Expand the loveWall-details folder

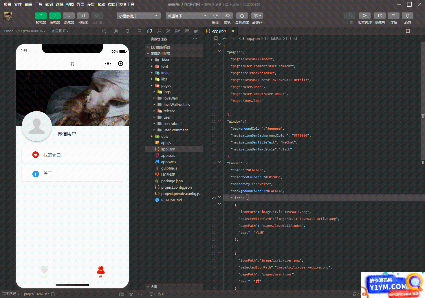[x=174, y=104]
